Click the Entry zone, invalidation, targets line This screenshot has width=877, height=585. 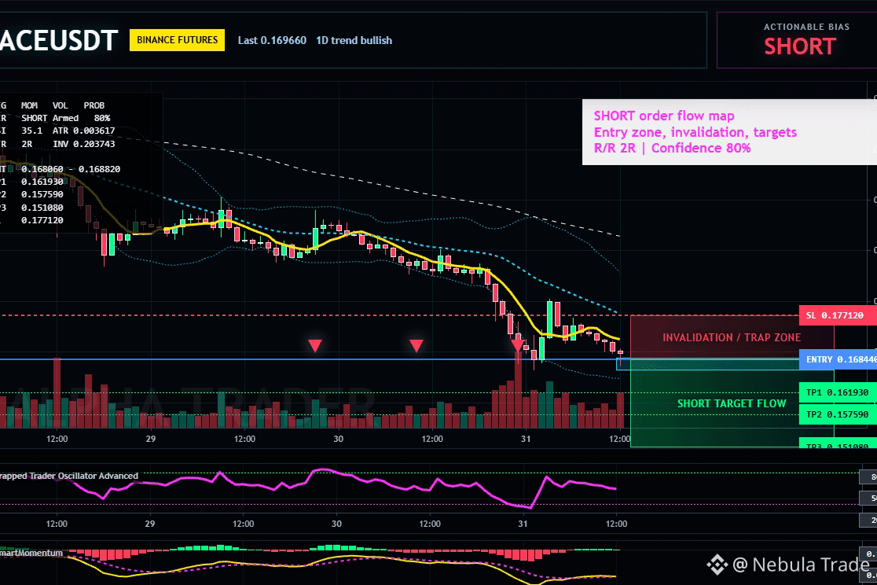pyautogui.click(x=695, y=132)
